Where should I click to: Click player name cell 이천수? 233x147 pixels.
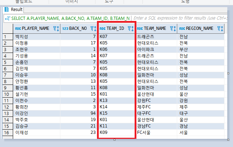click(x=37, y=100)
